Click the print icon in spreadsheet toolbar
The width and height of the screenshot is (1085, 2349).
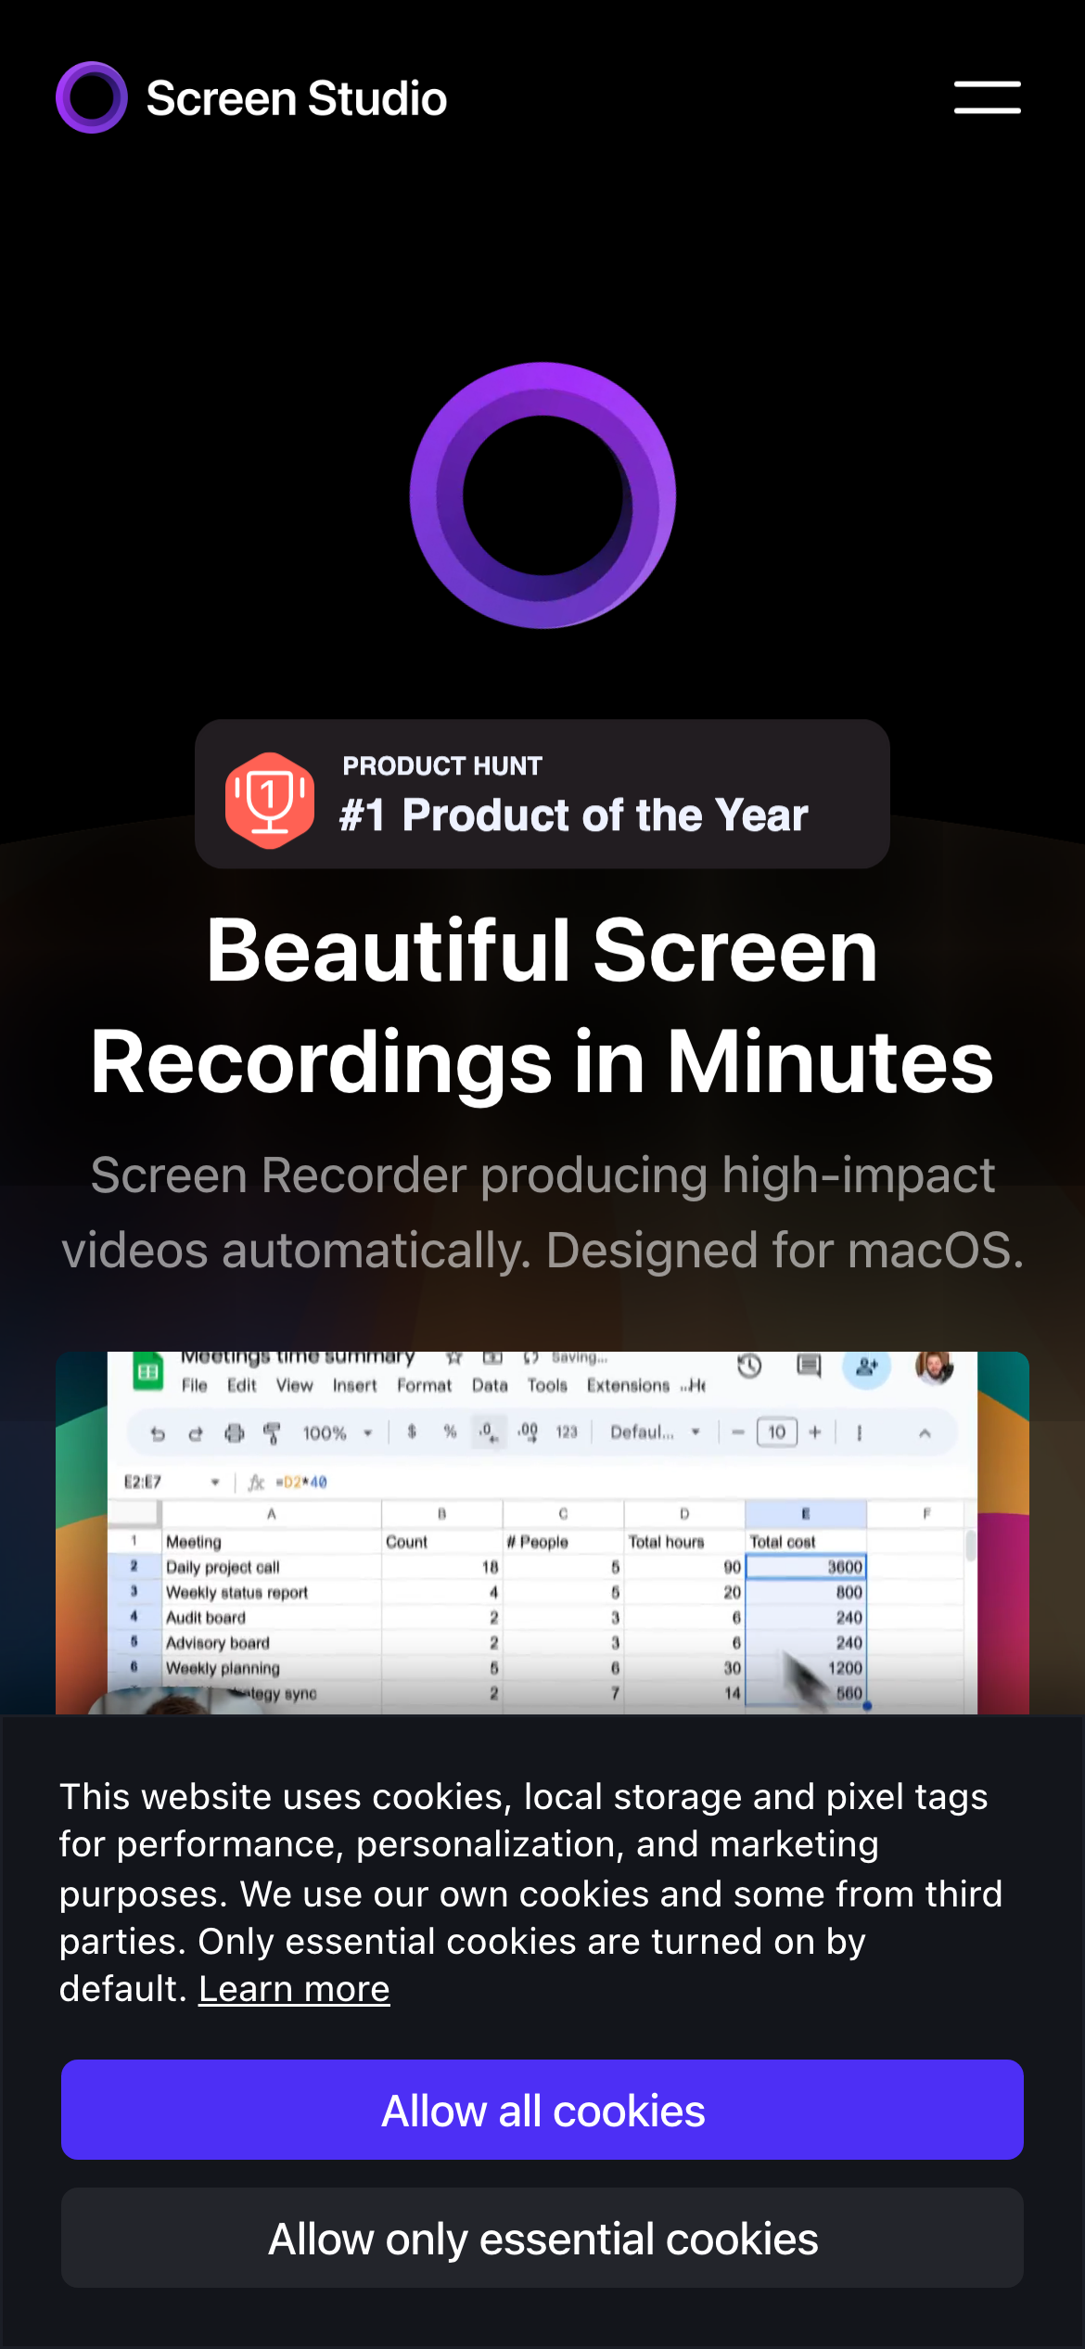(235, 1433)
